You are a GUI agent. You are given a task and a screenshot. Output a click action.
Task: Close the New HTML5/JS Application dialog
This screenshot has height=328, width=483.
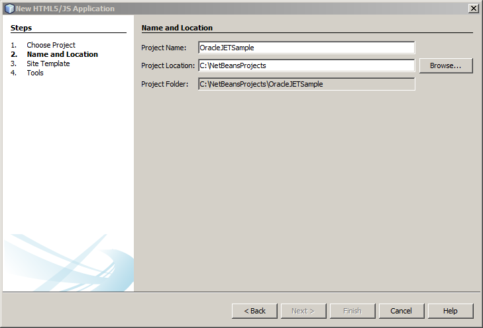tap(473, 9)
